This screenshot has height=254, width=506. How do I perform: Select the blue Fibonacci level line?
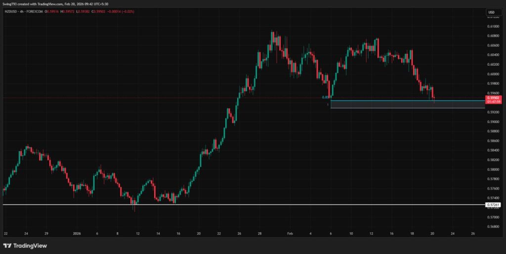point(405,101)
